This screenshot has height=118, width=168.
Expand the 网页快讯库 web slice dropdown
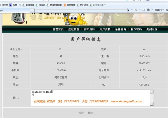click(x=105, y=5)
